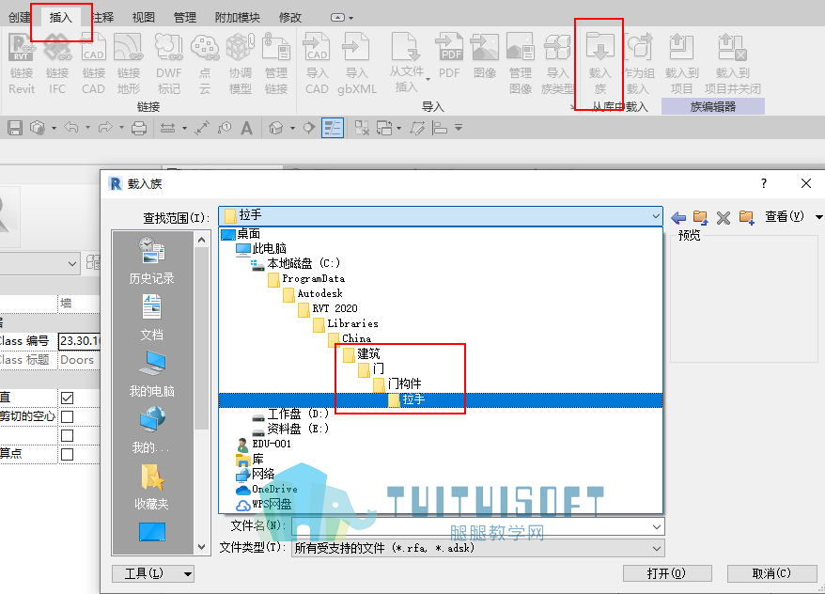Toggle the 剪切的空心 checkbox
Viewport: 825px width, 594px height.
tap(67, 416)
